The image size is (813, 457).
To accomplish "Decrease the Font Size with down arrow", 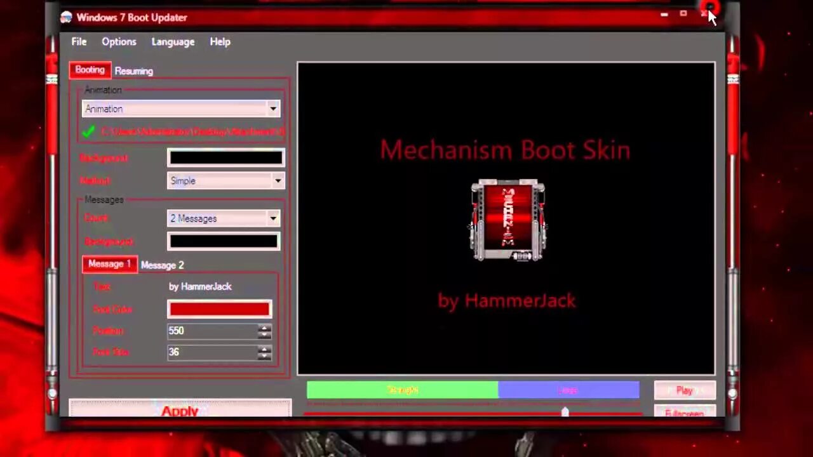I will (264, 356).
